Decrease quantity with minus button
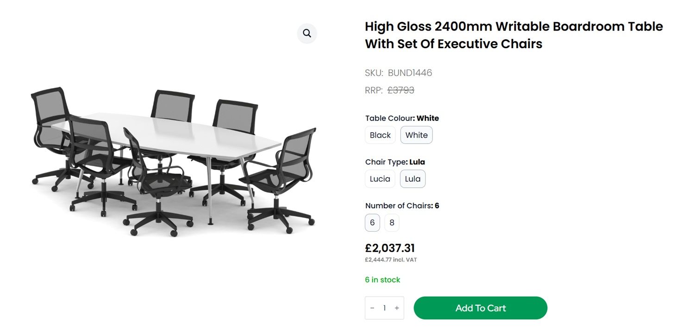 372,308
